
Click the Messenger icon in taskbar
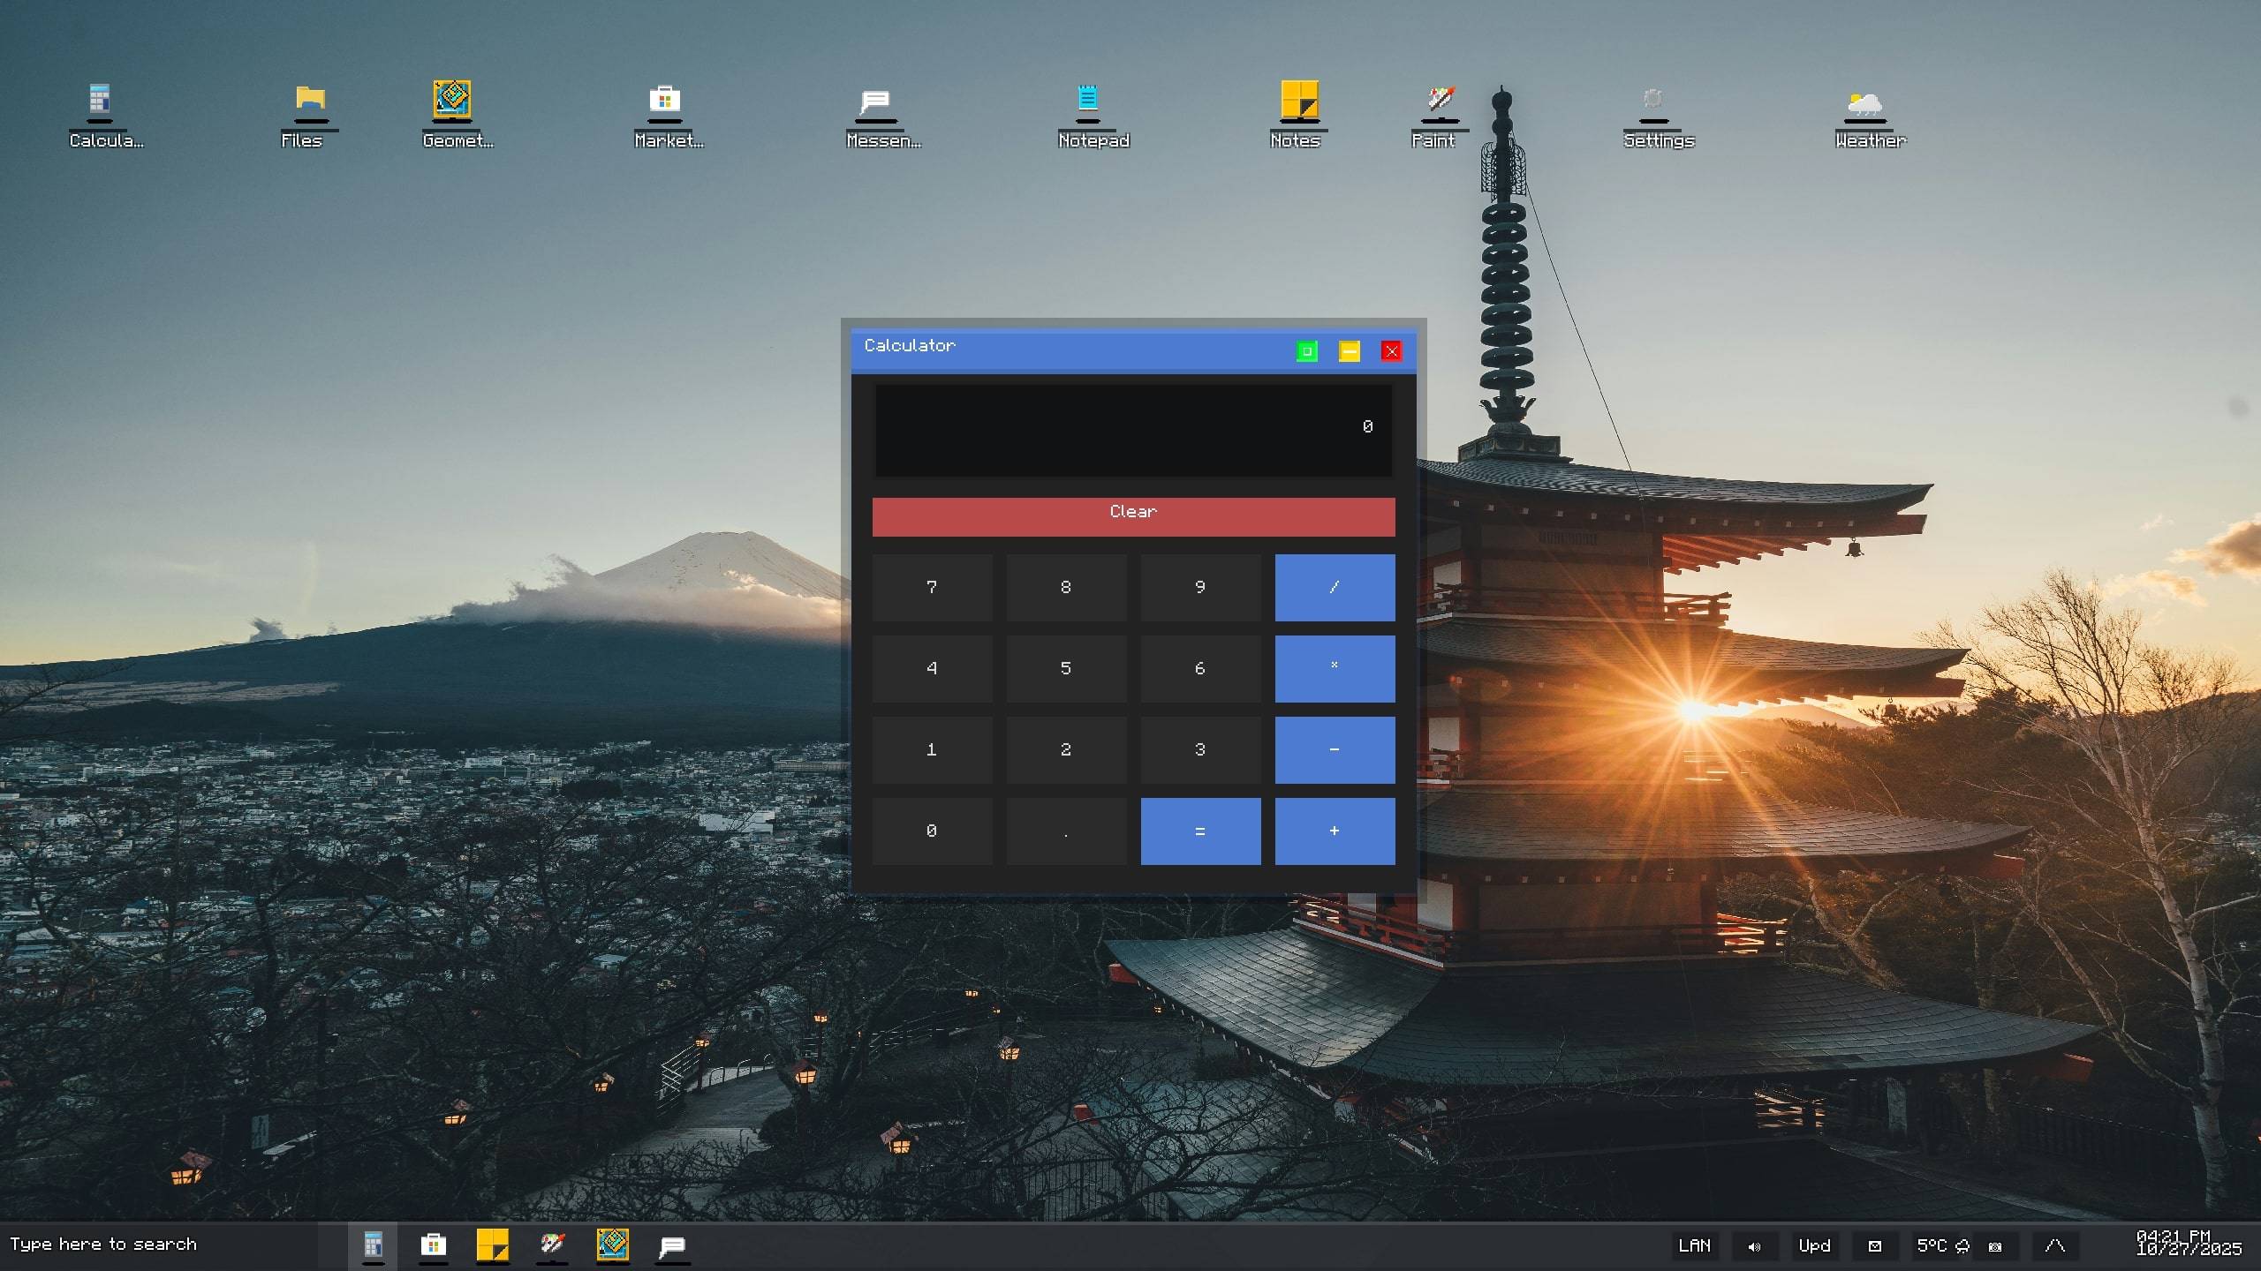[672, 1245]
